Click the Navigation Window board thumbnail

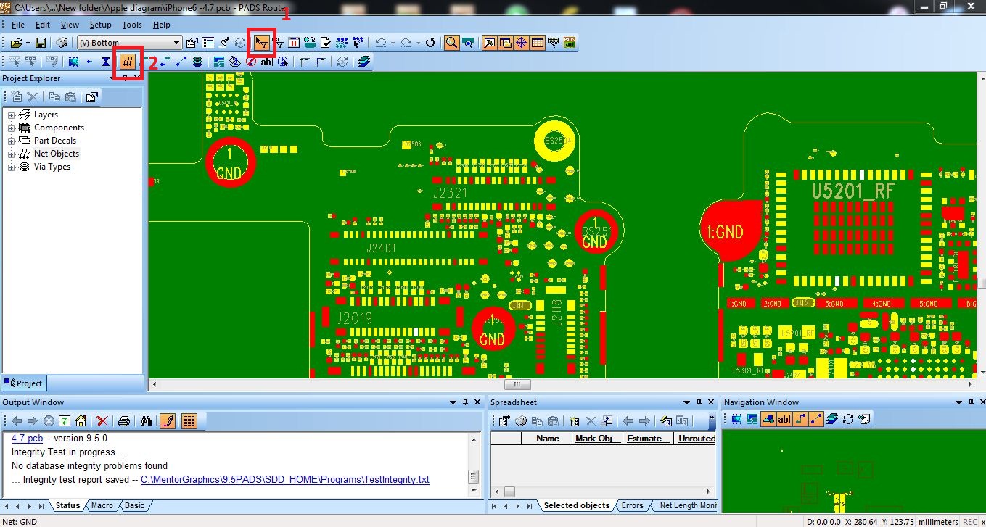pos(853,470)
